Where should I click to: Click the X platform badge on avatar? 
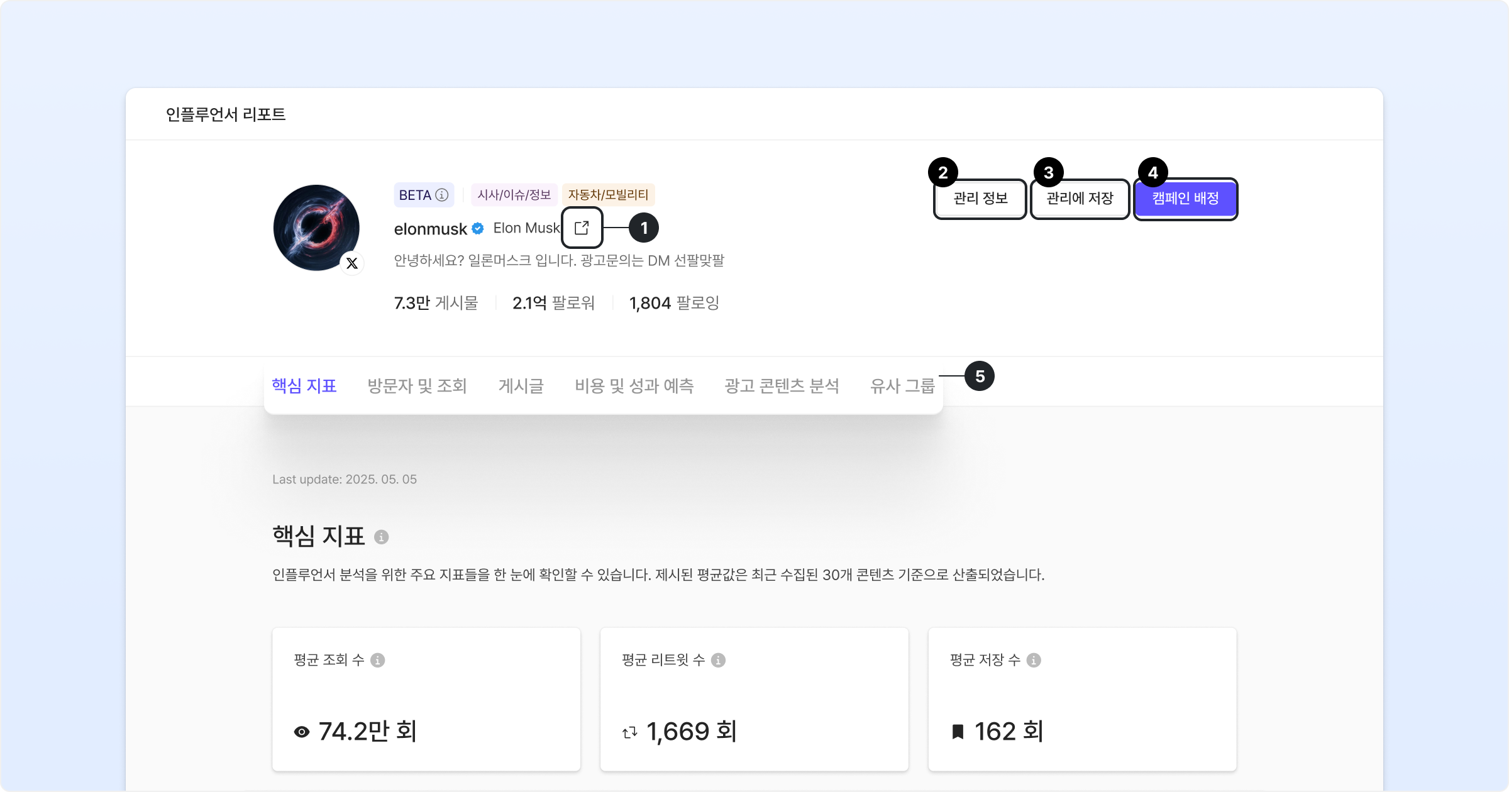click(352, 263)
